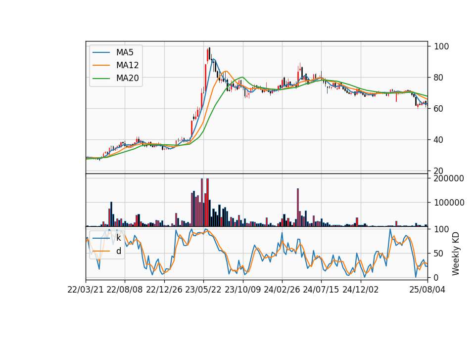The width and height of the screenshot is (475, 341).
Task: Click the volume axis value 100000
Action: (x=449, y=203)
